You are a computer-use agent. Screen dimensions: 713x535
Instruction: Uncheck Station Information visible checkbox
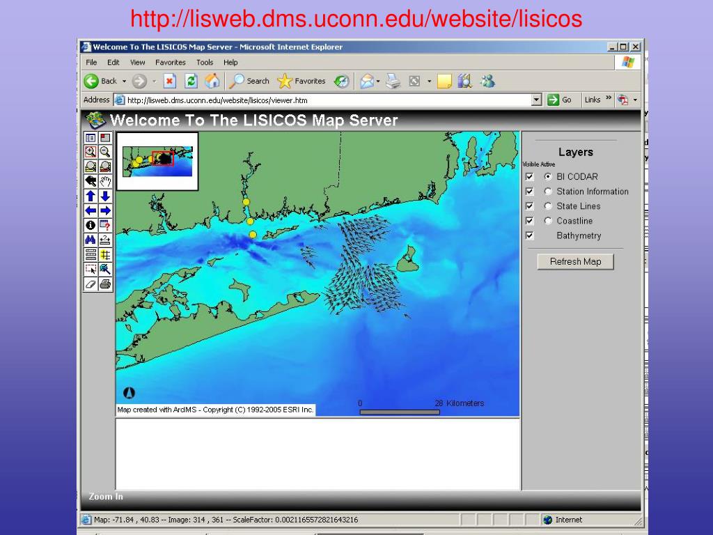[529, 192]
